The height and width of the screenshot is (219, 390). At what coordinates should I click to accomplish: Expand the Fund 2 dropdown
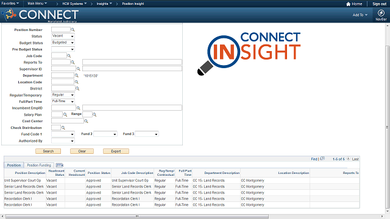[x=105, y=134]
